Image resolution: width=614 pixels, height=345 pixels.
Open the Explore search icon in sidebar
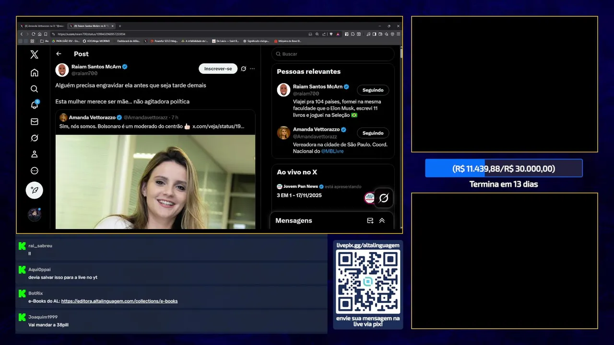click(x=34, y=89)
